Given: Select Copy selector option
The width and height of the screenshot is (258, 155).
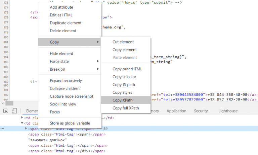Looking at the screenshot, I should [124, 77].
